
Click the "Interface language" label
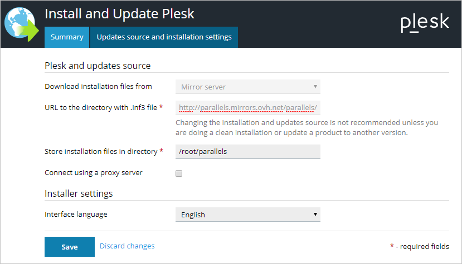76,214
